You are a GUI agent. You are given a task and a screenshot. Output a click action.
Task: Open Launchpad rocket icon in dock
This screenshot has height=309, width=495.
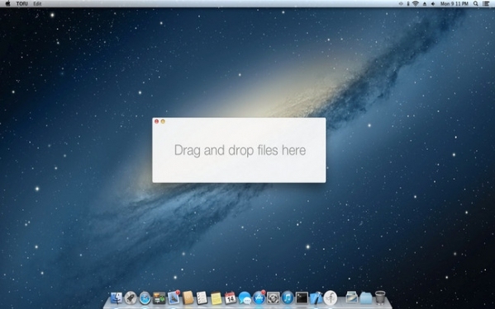(131, 298)
